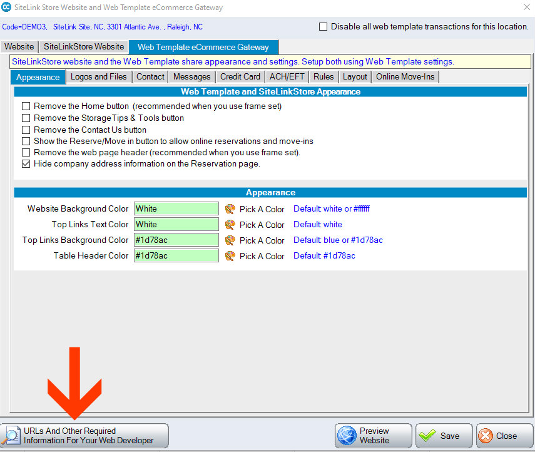Toggle Remove the Contact Us button checkbox
Image resolution: width=535 pixels, height=452 pixels.
point(26,130)
